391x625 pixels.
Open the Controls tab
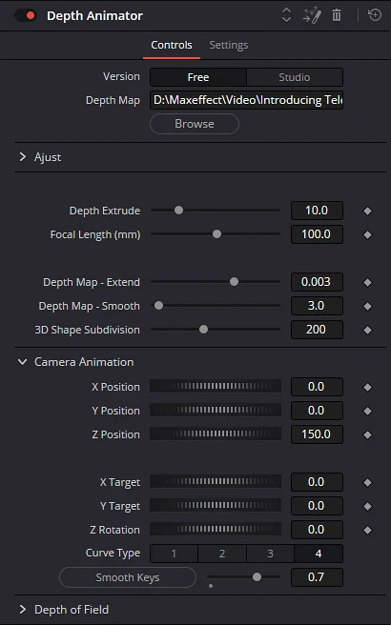172,45
